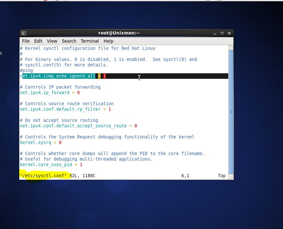The image size is (283, 229).
Task: Click the accept_source_route = 0 line
Action: tap(78, 126)
